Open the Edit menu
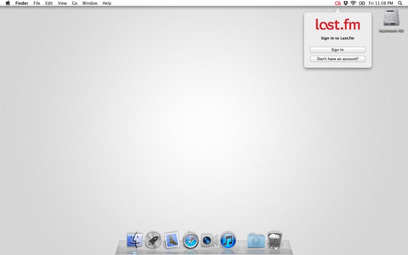408x255 pixels. coord(49,3)
